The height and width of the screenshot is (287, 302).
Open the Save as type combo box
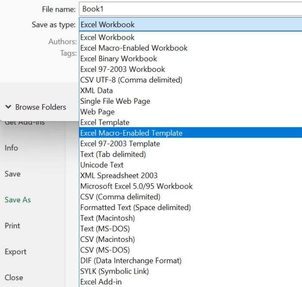(190, 25)
